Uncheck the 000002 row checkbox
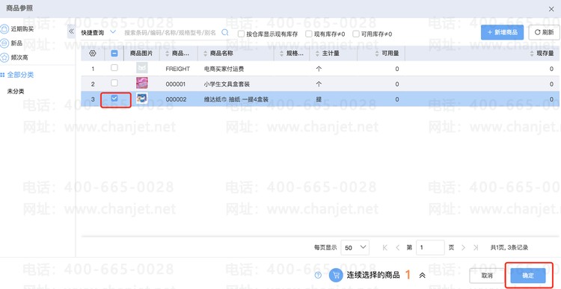 114,99
